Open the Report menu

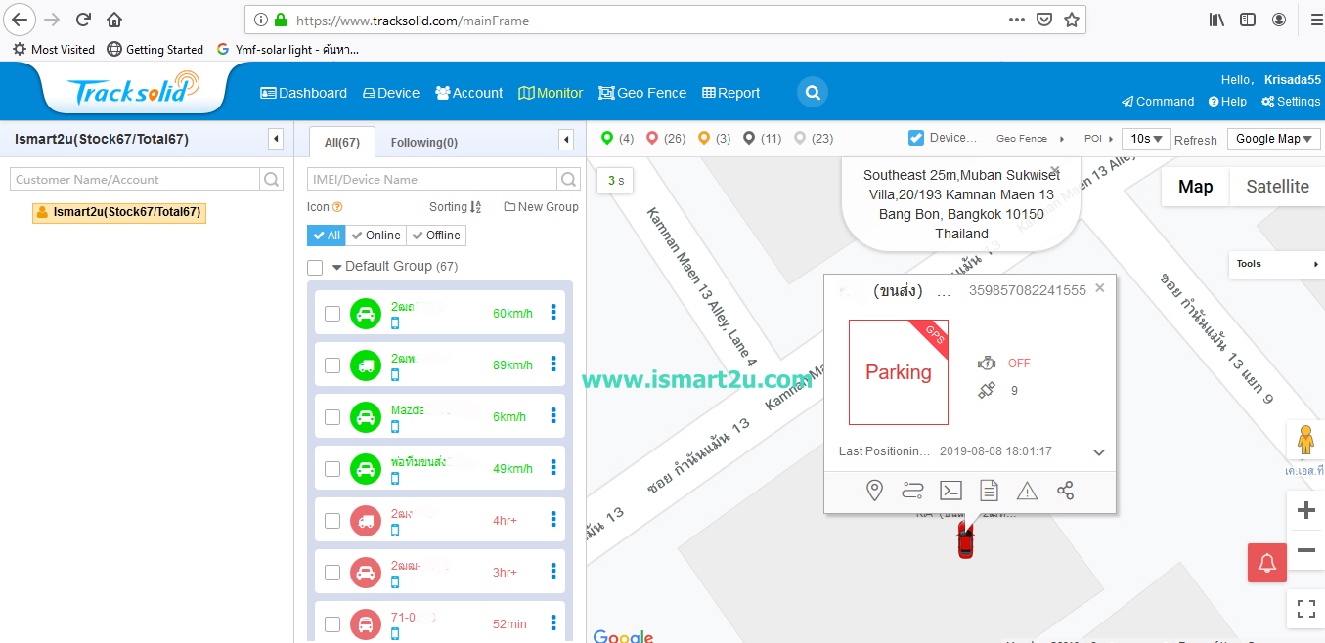730,93
